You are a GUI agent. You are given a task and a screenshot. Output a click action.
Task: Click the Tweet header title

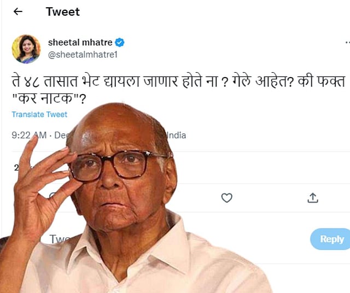(x=62, y=11)
